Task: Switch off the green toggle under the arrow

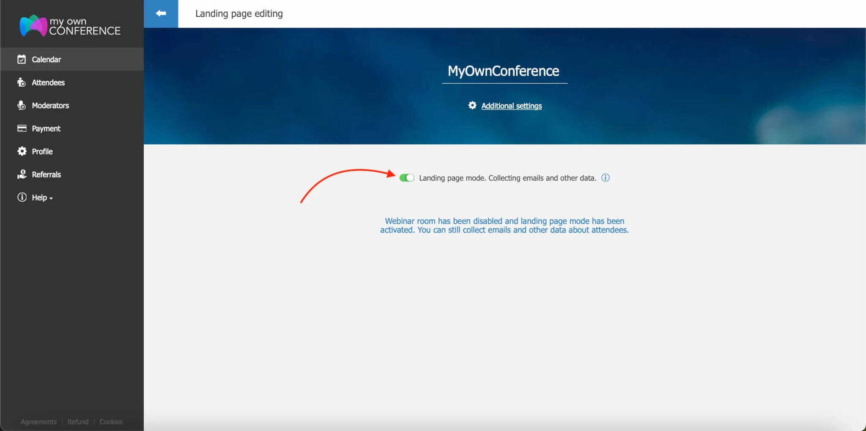Action: pos(406,178)
